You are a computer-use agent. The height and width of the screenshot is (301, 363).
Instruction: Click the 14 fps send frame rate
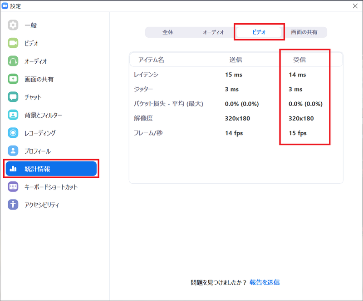point(234,133)
